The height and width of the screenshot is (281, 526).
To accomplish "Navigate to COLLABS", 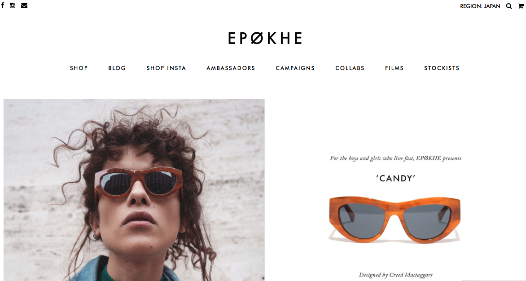I will [350, 68].
